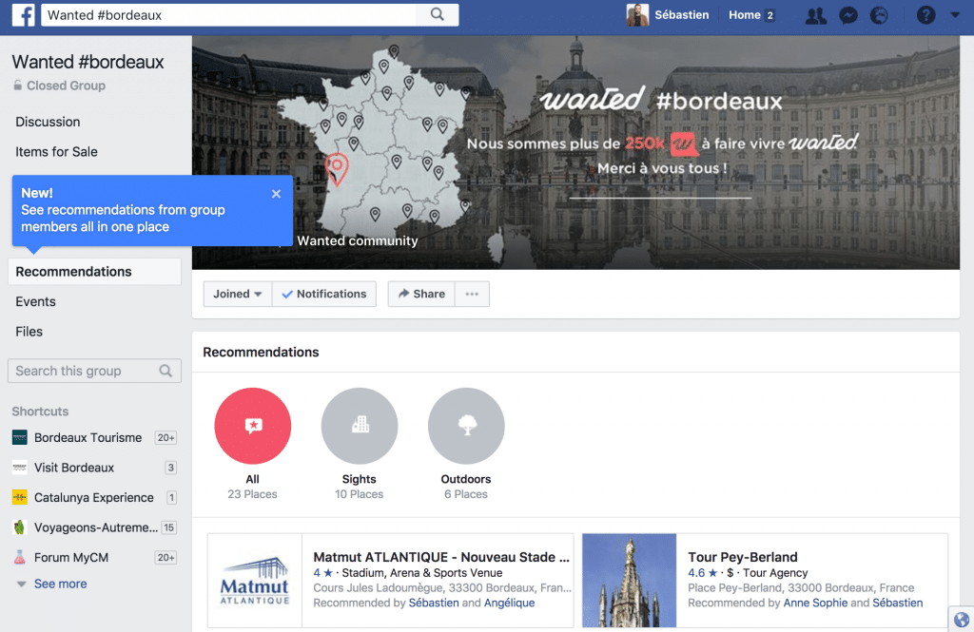Screen dimensions: 974x632
Task: Open Items for Sale section
Action: coord(56,151)
